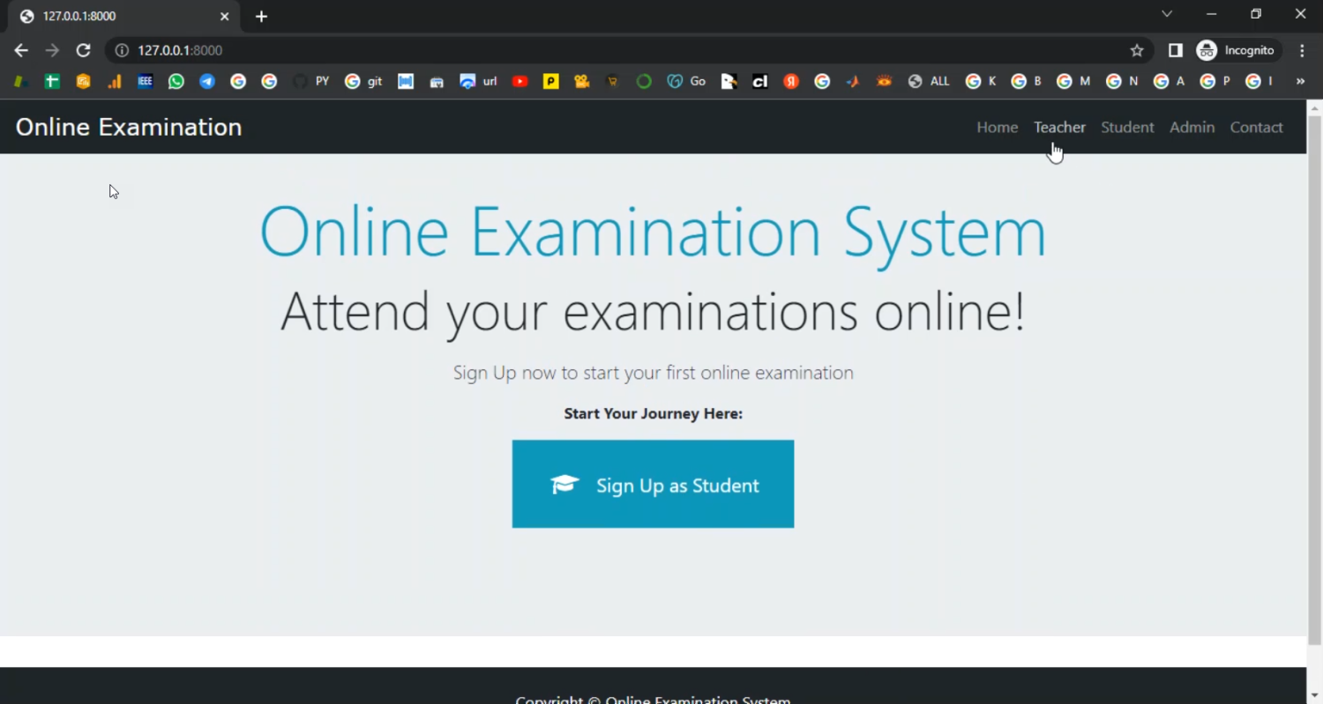Screen dimensions: 1323x704
Task: Open the url bookmark
Action: point(479,81)
